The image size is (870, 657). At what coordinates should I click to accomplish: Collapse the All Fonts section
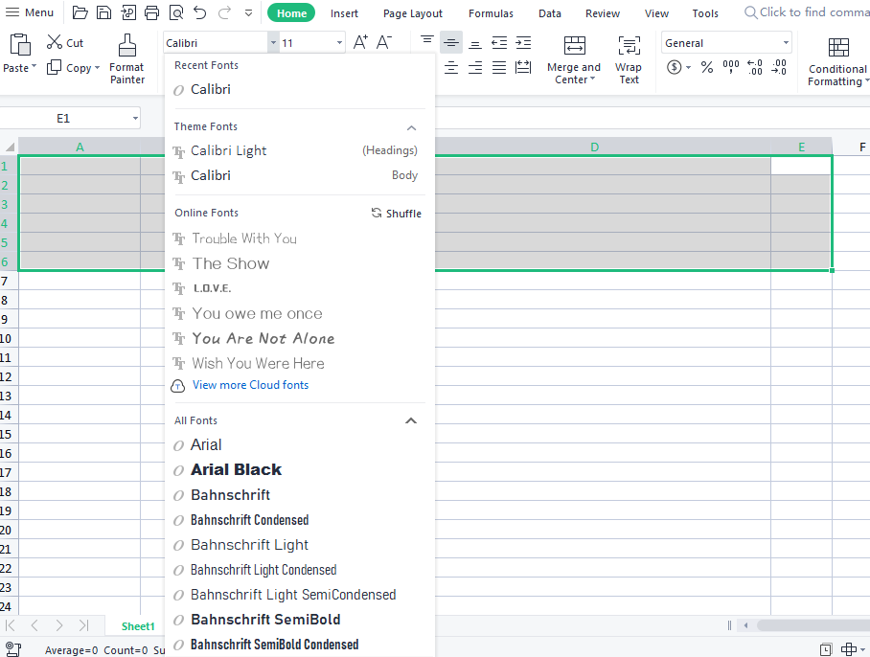411,419
